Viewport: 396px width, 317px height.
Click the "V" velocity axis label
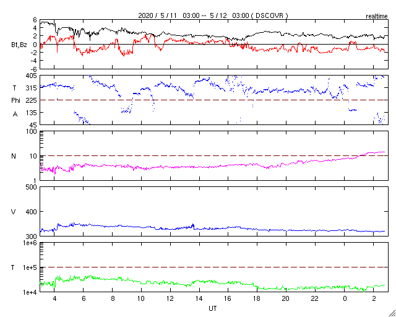[x=14, y=212]
